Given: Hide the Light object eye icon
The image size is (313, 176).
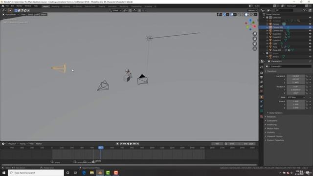Looking at the screenshot, I should 310,44.
